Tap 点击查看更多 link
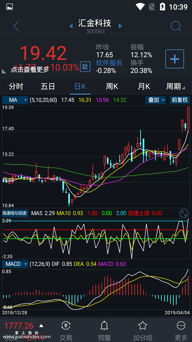This screenshot has width=192, height=342. [30, 69]
